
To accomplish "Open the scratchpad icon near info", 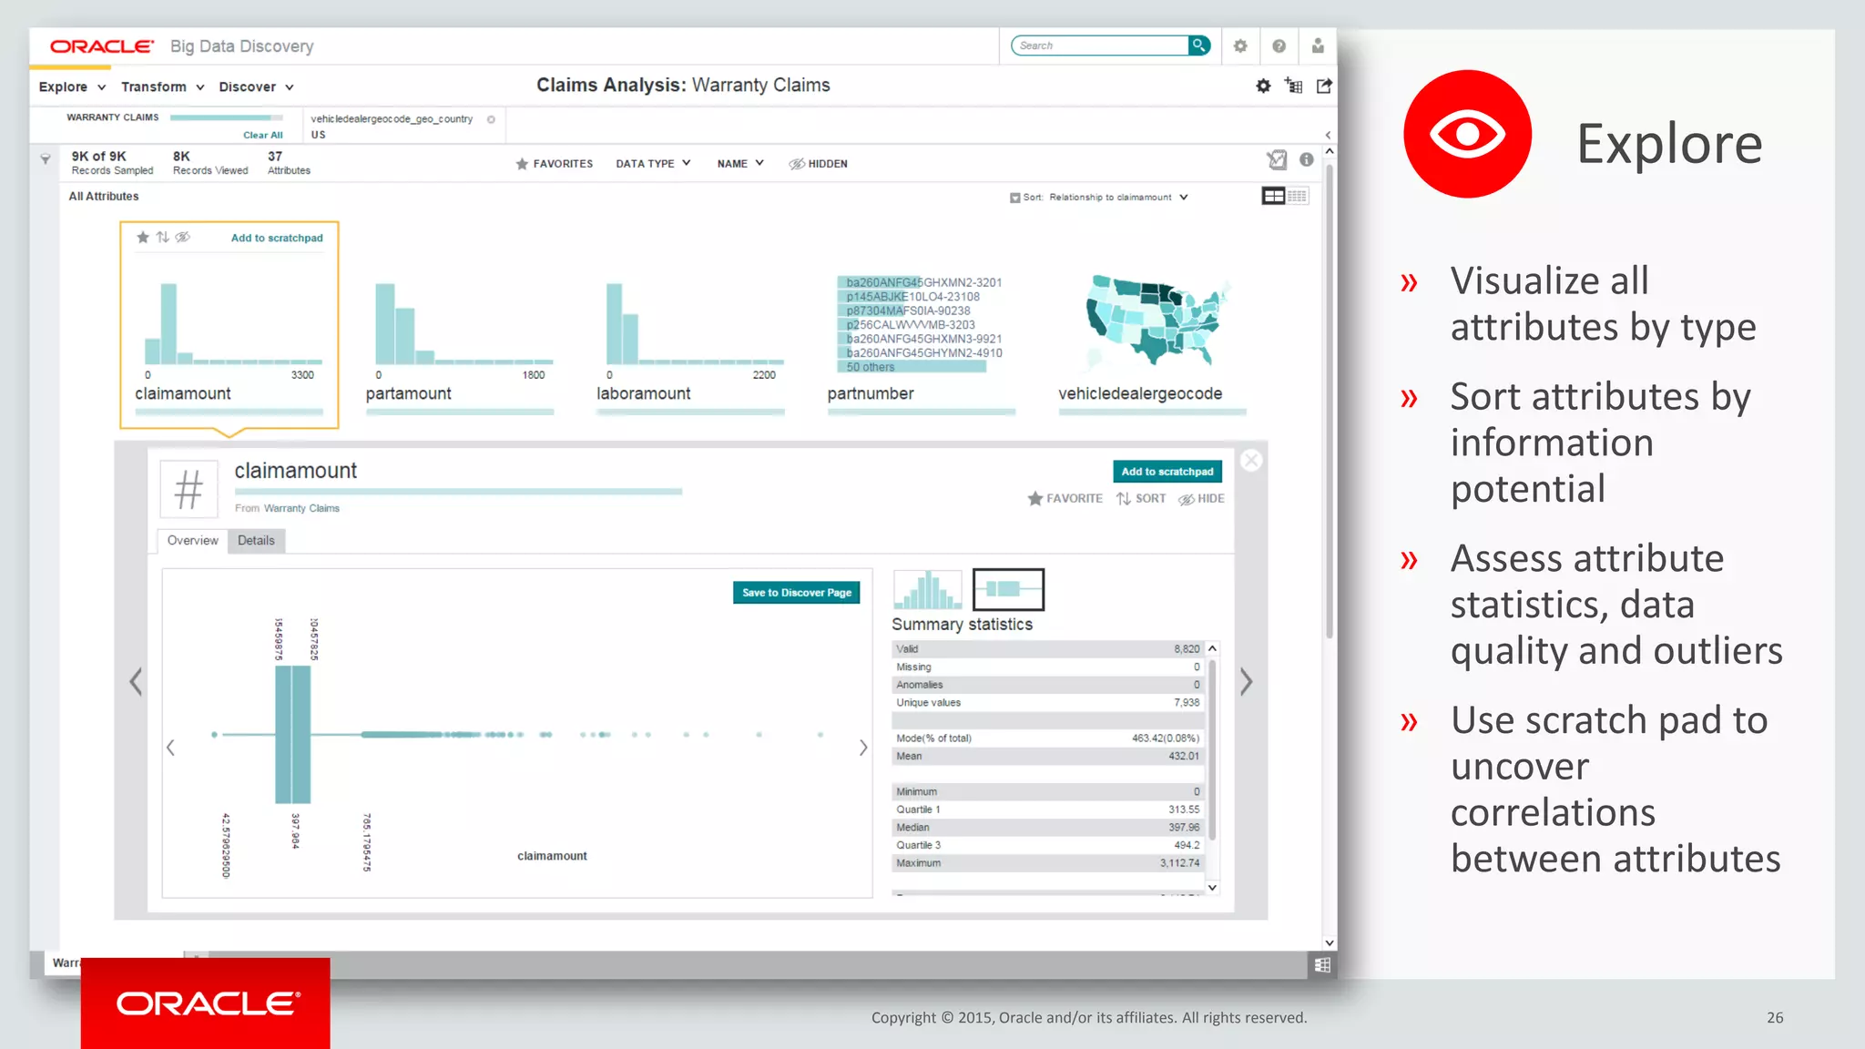I will [x=1277, y=159].
